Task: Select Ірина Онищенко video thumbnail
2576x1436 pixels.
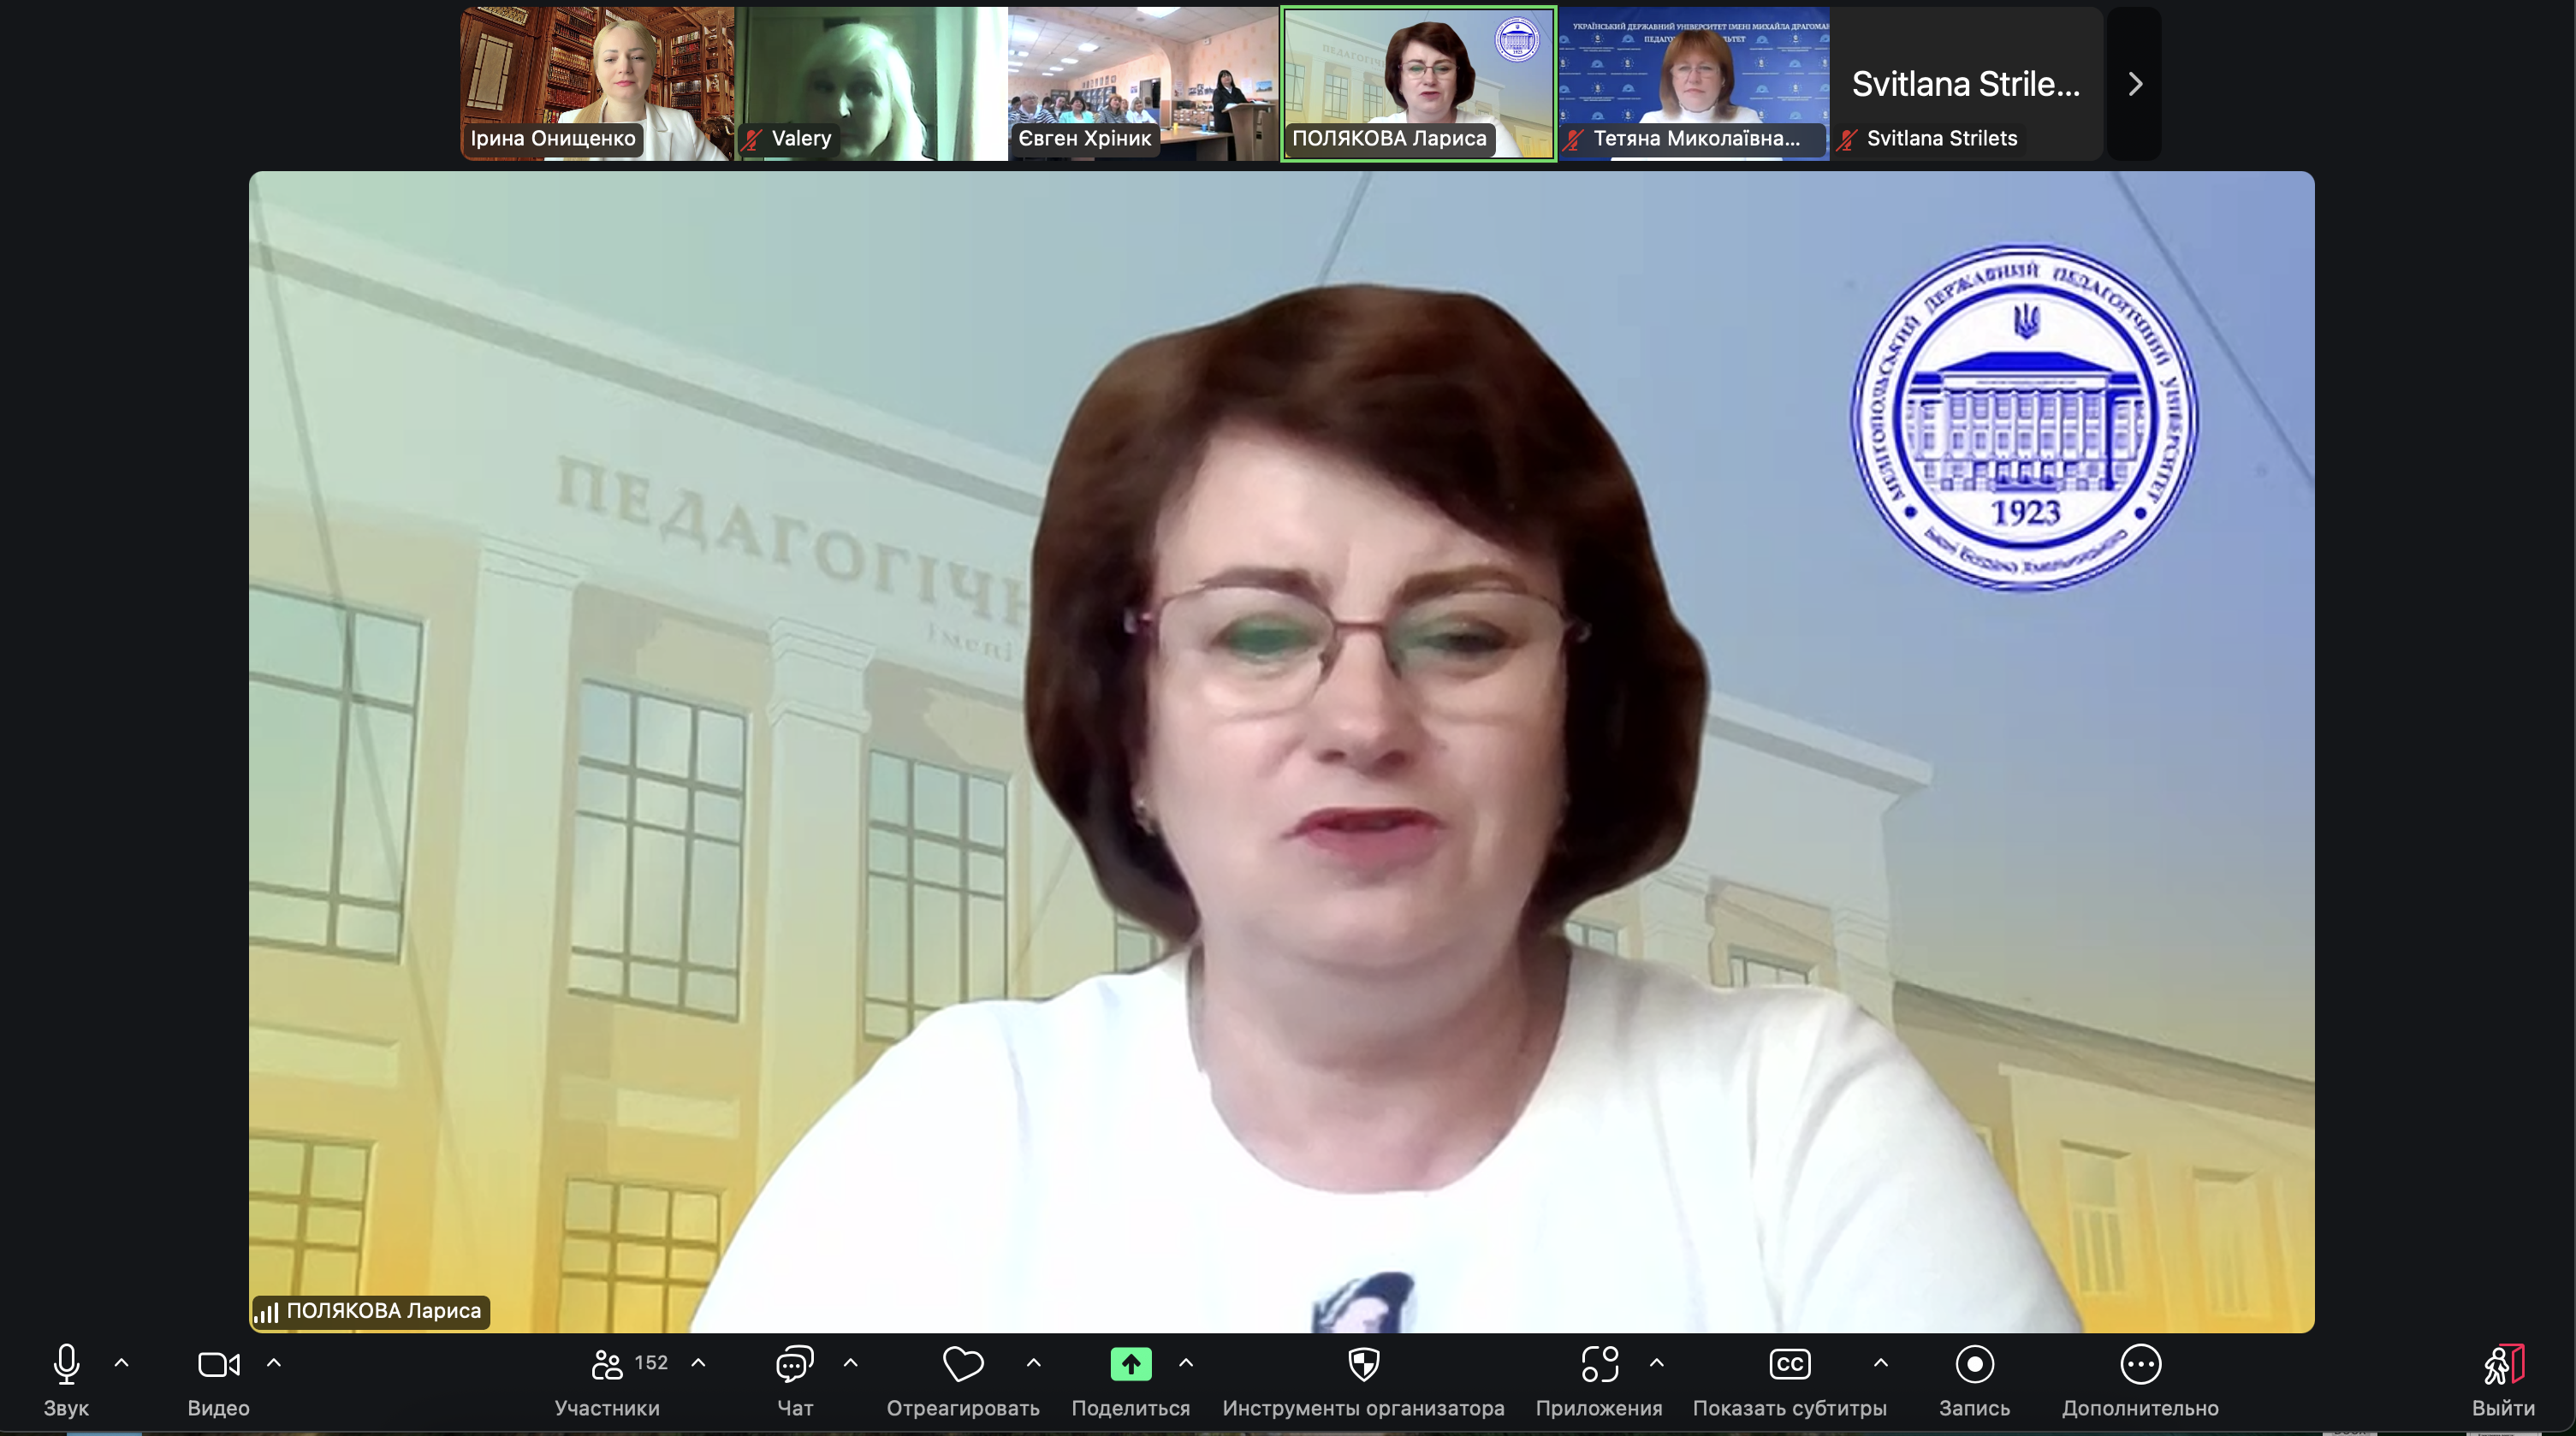Action: (596, 84)
